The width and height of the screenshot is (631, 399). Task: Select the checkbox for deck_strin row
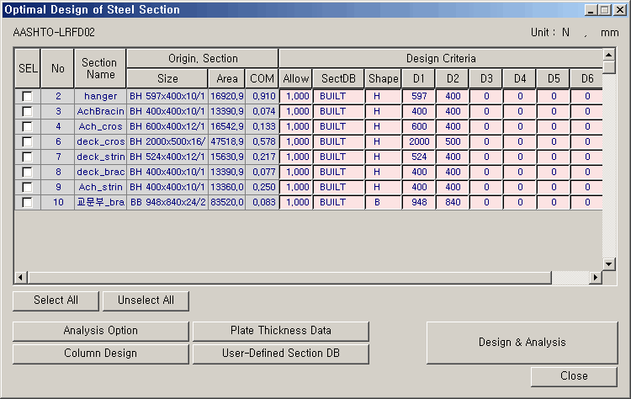coord(28,157)
